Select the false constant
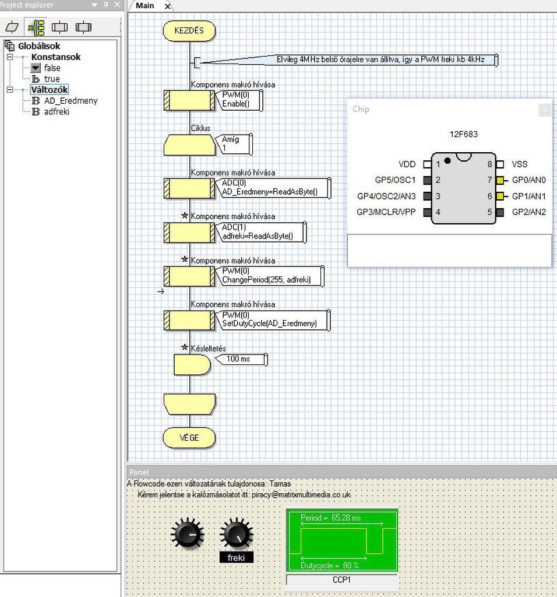Screen dimensions: 557x597 (52, 68)
